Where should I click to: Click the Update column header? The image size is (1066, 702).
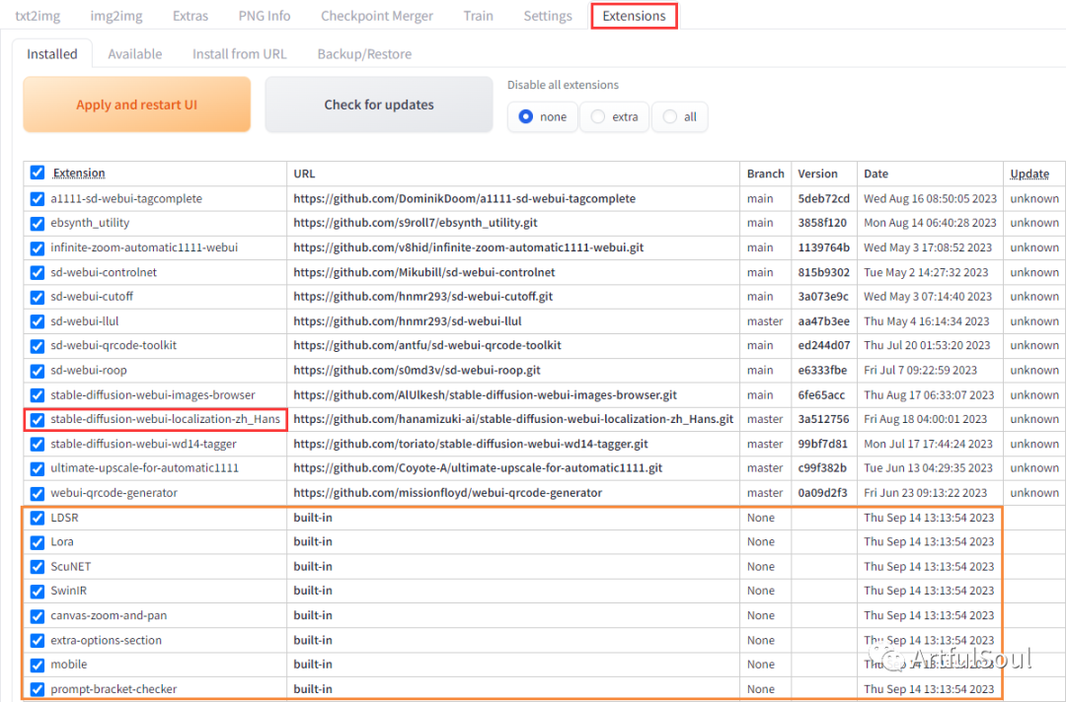(x=1029, y=174)
